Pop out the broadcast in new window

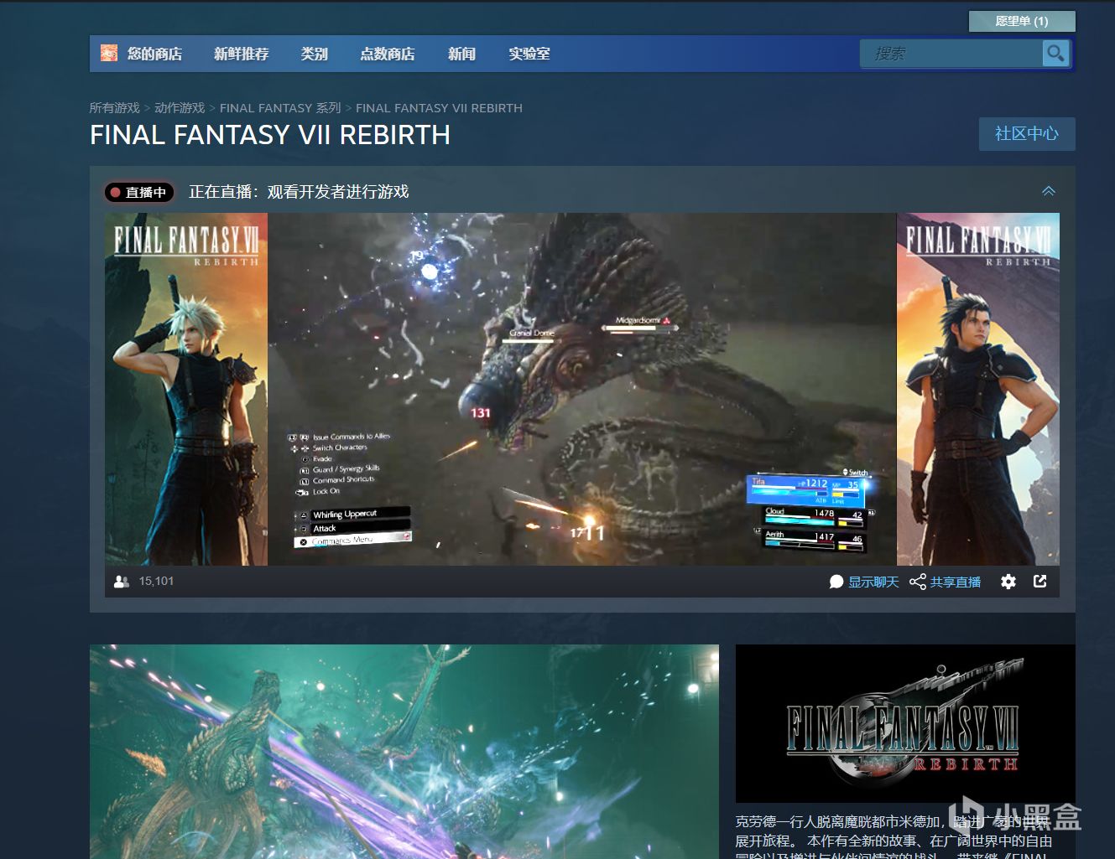1040,582
